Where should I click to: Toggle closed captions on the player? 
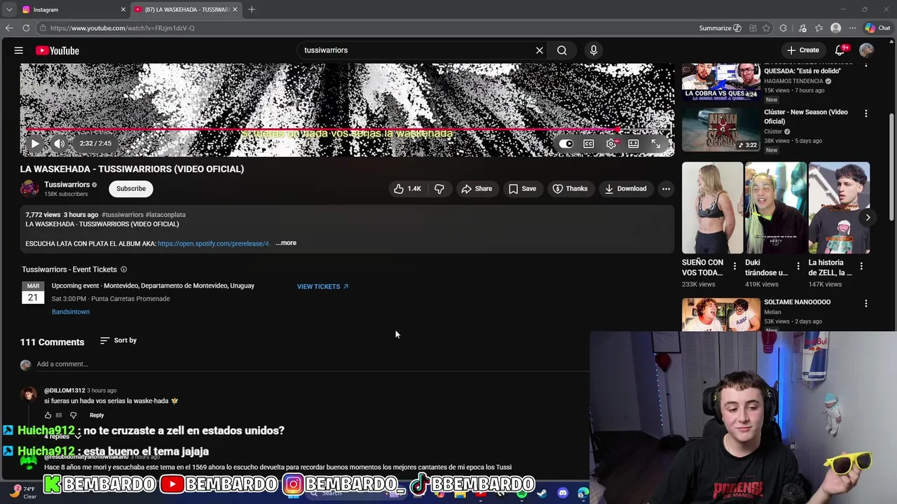coord(589,143)
